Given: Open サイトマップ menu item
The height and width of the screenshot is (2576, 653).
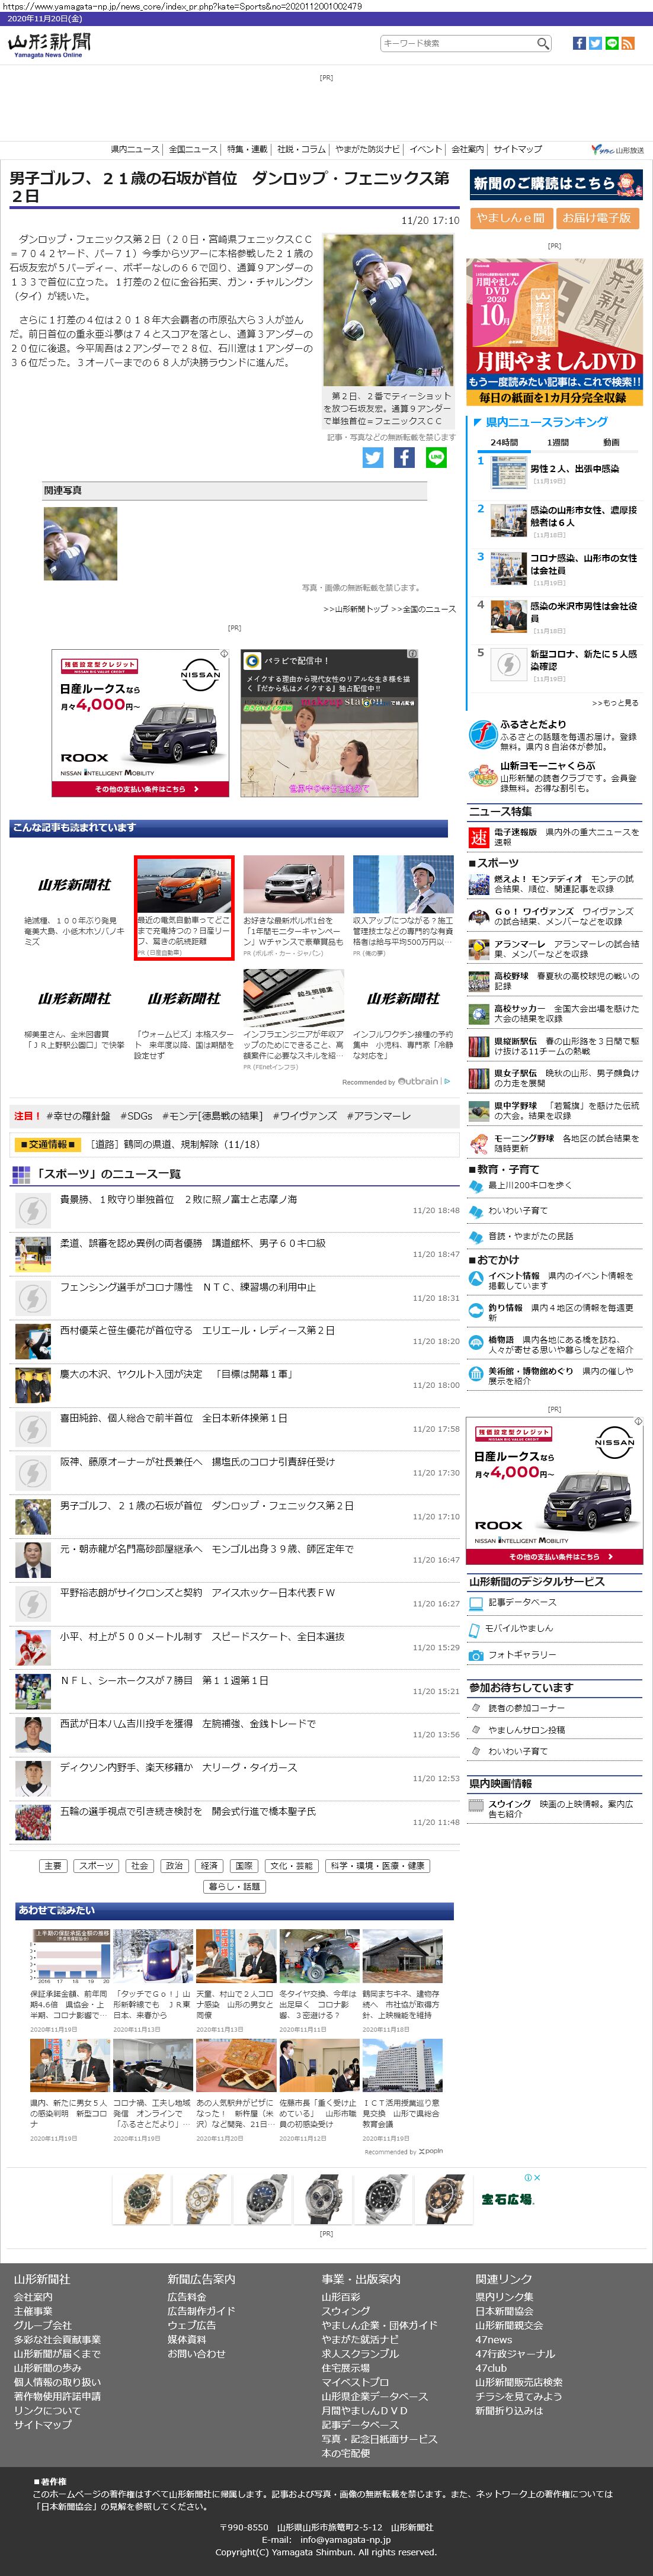Looking at the screenshot, I should click(x=517, y=149).
